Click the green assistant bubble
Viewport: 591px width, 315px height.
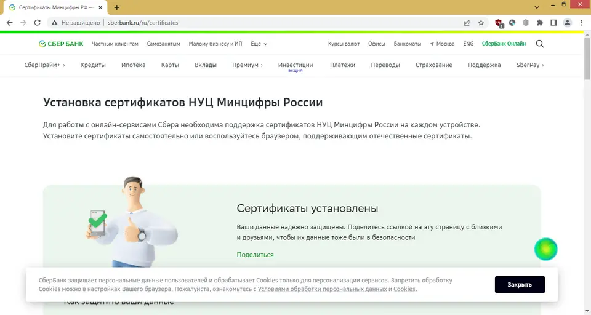545,249
